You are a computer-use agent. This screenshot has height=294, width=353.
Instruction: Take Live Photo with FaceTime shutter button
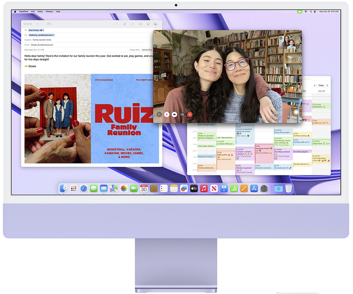coord(296,112)
